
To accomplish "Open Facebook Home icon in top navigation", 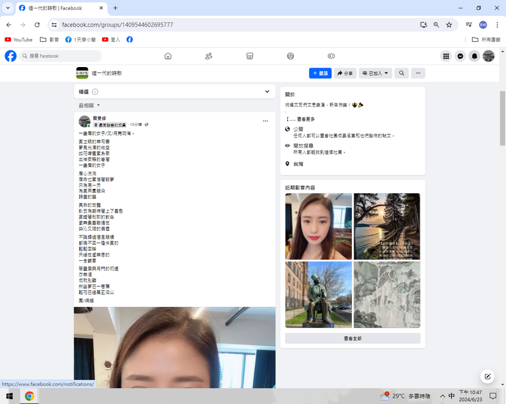I will (x=168, y=56).
